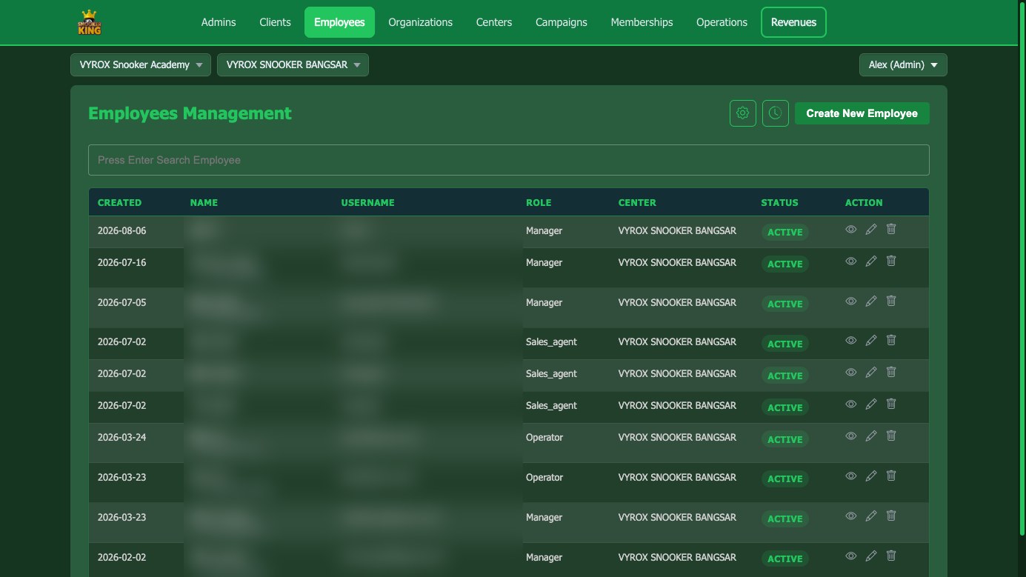View the employee created 2026-07-05
This screenshot has height=577, width=1026.
(x=850, y=301)
